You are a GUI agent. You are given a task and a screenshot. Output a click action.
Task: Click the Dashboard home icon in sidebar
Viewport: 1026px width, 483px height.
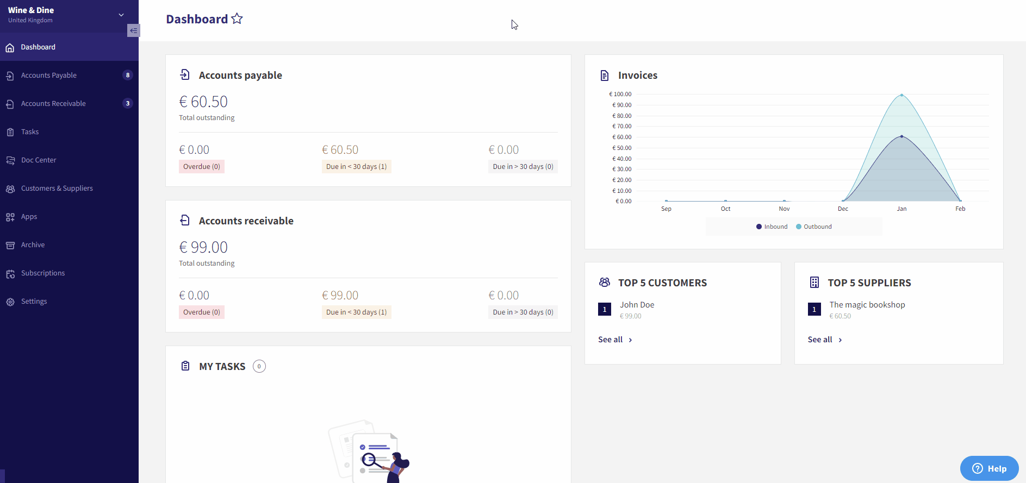pyautogui.click(x=10, y=47)
